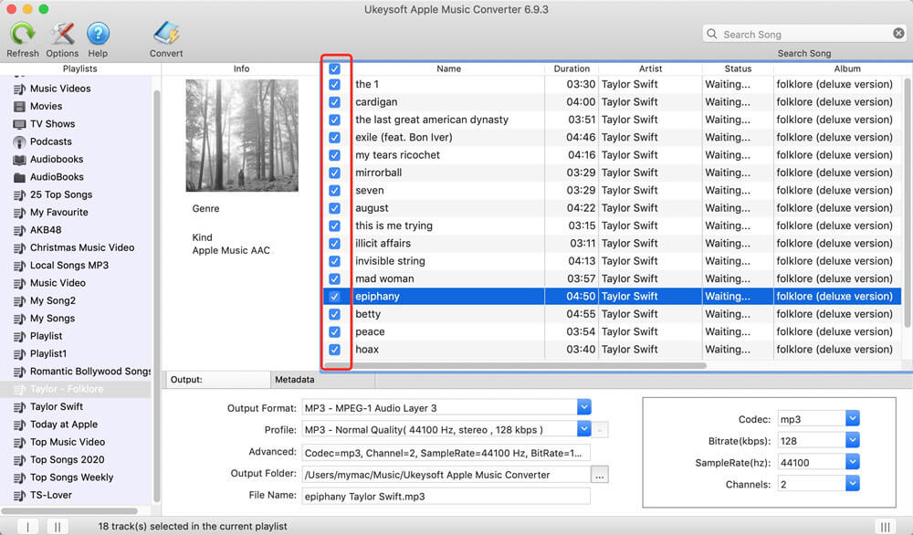Clear the Search Song field
Screen dimensions: 913x535
tap(898, 34)
